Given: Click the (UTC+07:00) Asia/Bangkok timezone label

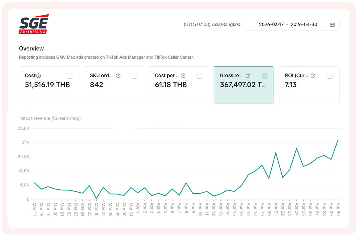Looking at the screenshot, I should click(x=212, y=25).
